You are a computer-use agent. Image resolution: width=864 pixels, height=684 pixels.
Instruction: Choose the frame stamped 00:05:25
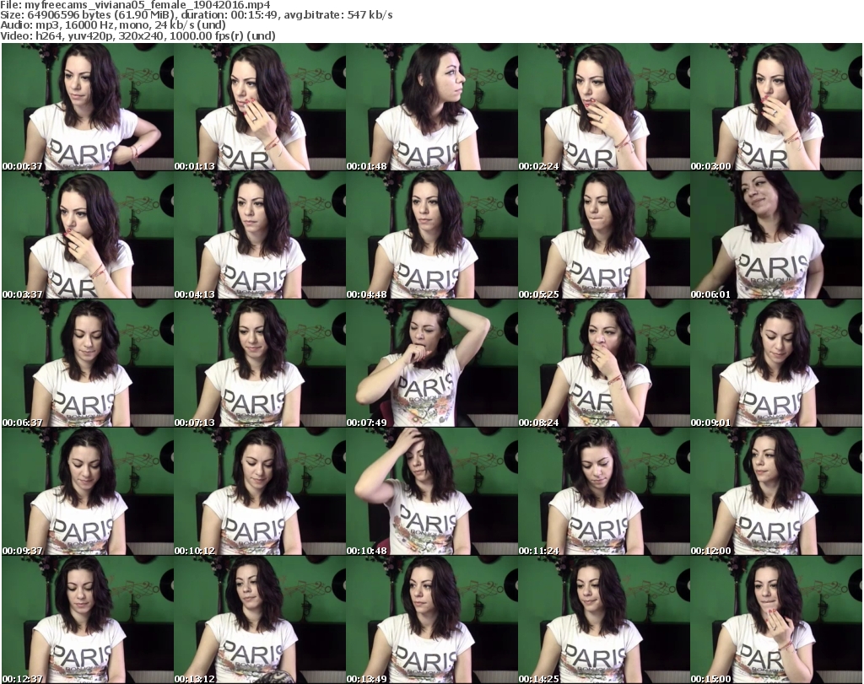604,235
